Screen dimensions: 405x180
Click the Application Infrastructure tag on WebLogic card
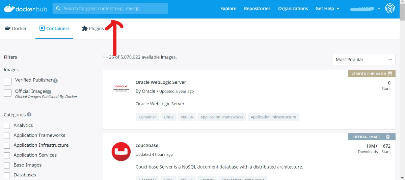point(273,117)
